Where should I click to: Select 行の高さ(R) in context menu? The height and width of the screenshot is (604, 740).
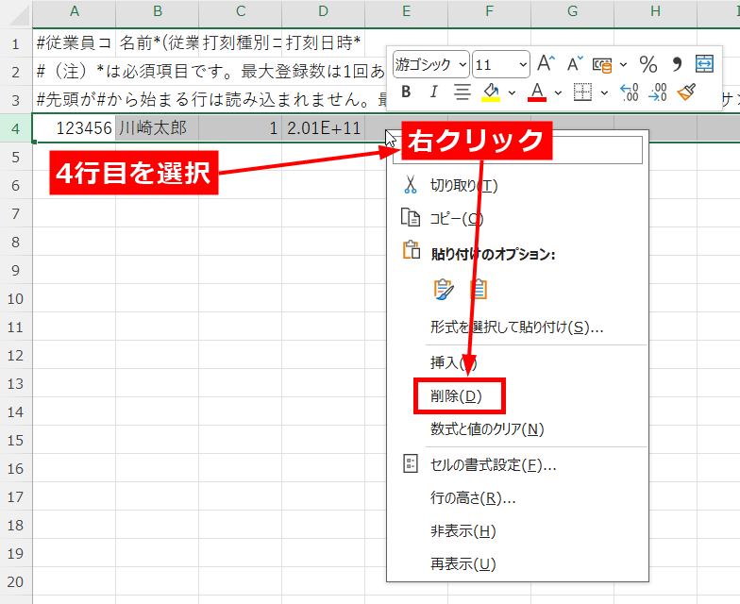tap(472, 497)
